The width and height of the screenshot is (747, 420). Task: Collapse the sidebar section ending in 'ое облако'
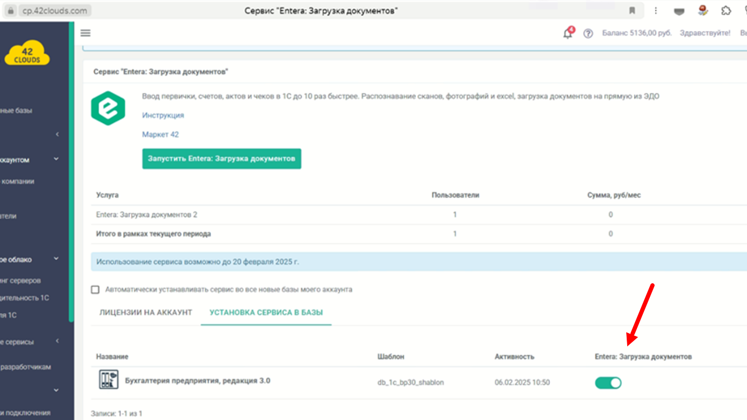click(x=56, y=259)
